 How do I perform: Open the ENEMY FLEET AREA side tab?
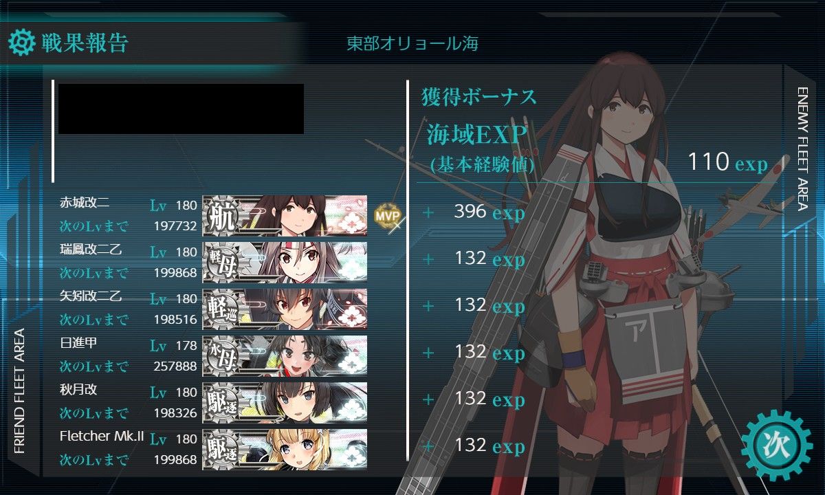click(x=802, y=148)
